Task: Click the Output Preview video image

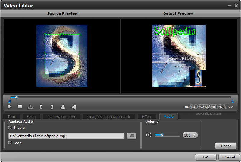Action: pyautogui.click(x=179, y=56)
